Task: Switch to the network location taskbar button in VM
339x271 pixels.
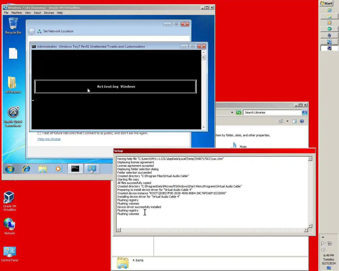Action: tap(92, 169)
